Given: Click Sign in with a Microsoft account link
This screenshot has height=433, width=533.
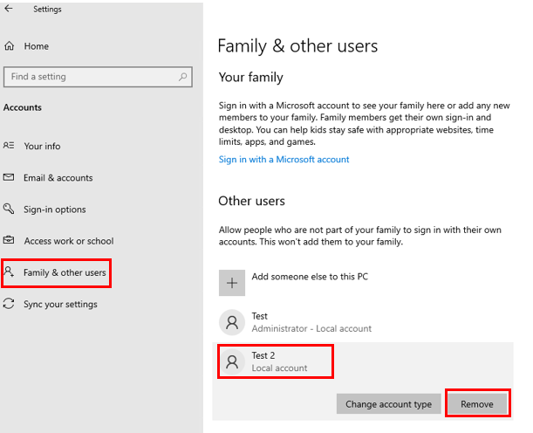Looking at the screenshot, I should pyautogui.click(x=284, y=159).
